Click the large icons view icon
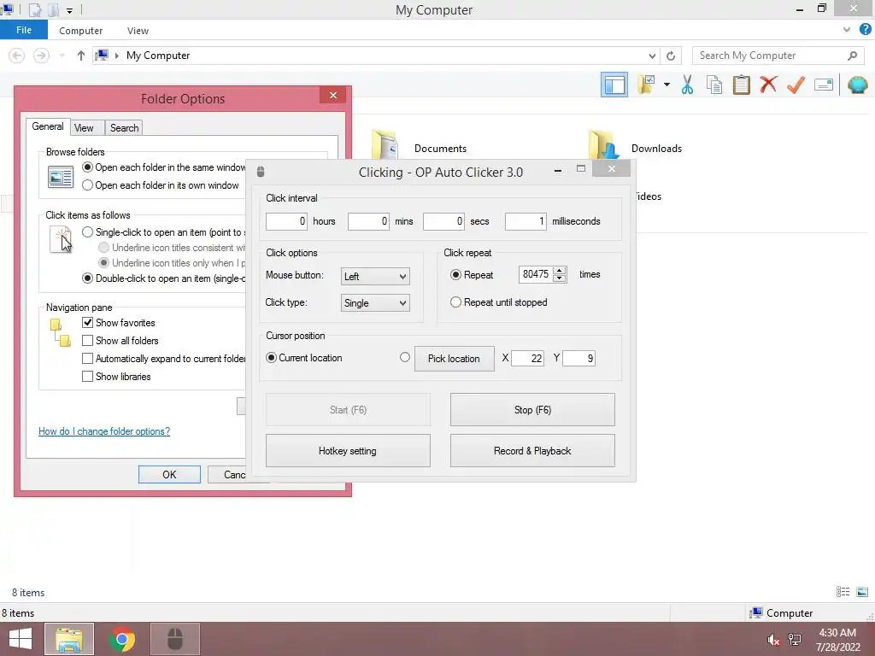The height and width of the screenshot is (656, 875). click(862, 592)
